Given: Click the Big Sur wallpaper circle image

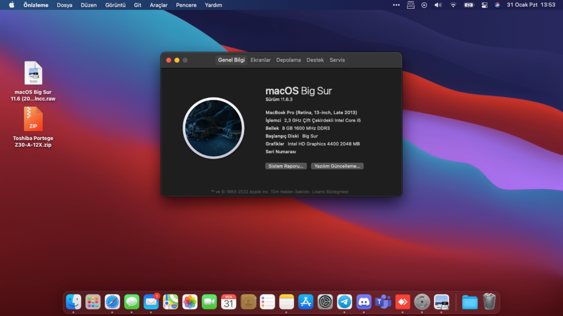Looking at the screenshot, I should 214,128.
